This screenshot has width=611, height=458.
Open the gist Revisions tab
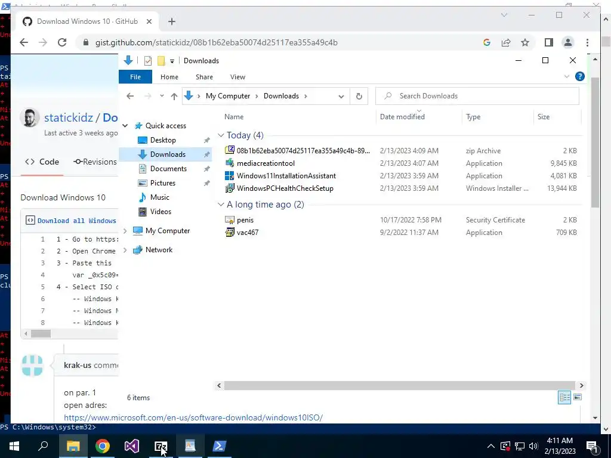95,162
